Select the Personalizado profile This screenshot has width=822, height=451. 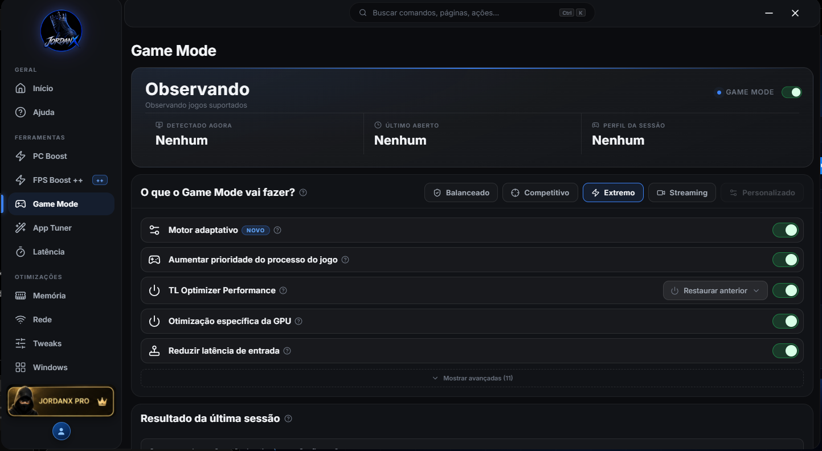coord(762,192)
